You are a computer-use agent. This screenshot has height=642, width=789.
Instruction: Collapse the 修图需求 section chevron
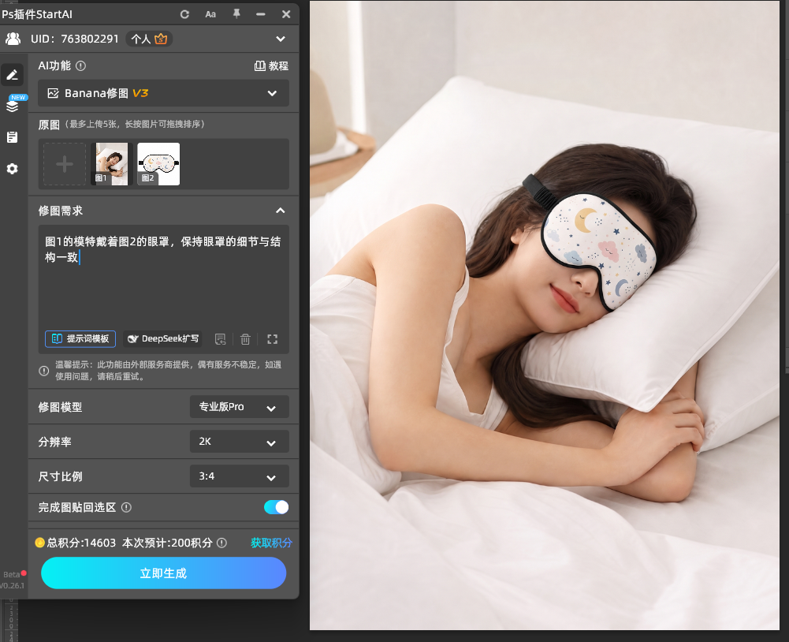281,211
